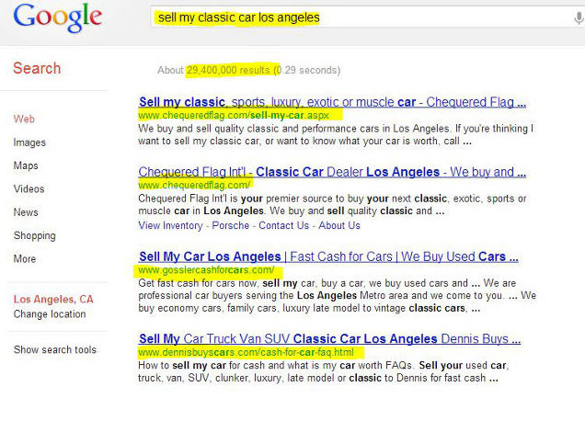Select the News search category
This screenshot has width=585, height=421.
pyautogui.click(x=26, y=212)
